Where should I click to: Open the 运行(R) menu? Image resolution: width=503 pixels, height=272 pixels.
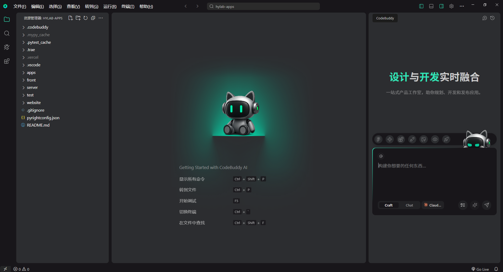[110, 6]
